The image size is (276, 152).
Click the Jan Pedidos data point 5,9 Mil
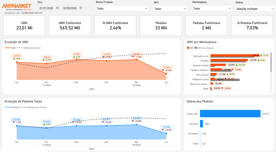click(17, 126)
